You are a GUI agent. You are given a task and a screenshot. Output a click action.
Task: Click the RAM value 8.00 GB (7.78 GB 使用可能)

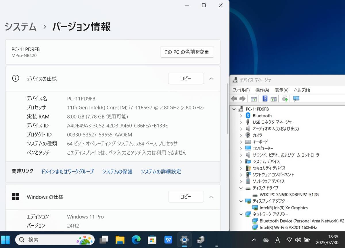(97, 117)
